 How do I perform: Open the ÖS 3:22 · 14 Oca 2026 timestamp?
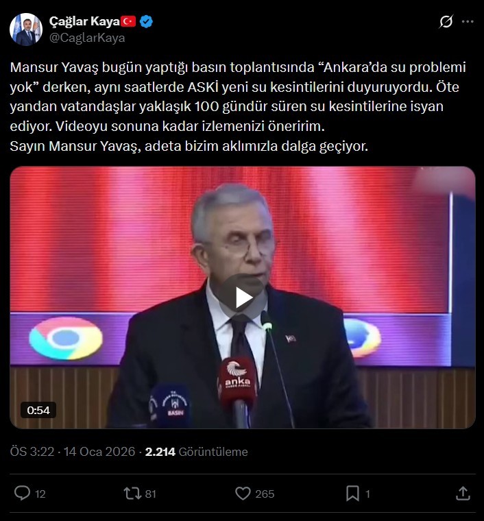point(71,452)
